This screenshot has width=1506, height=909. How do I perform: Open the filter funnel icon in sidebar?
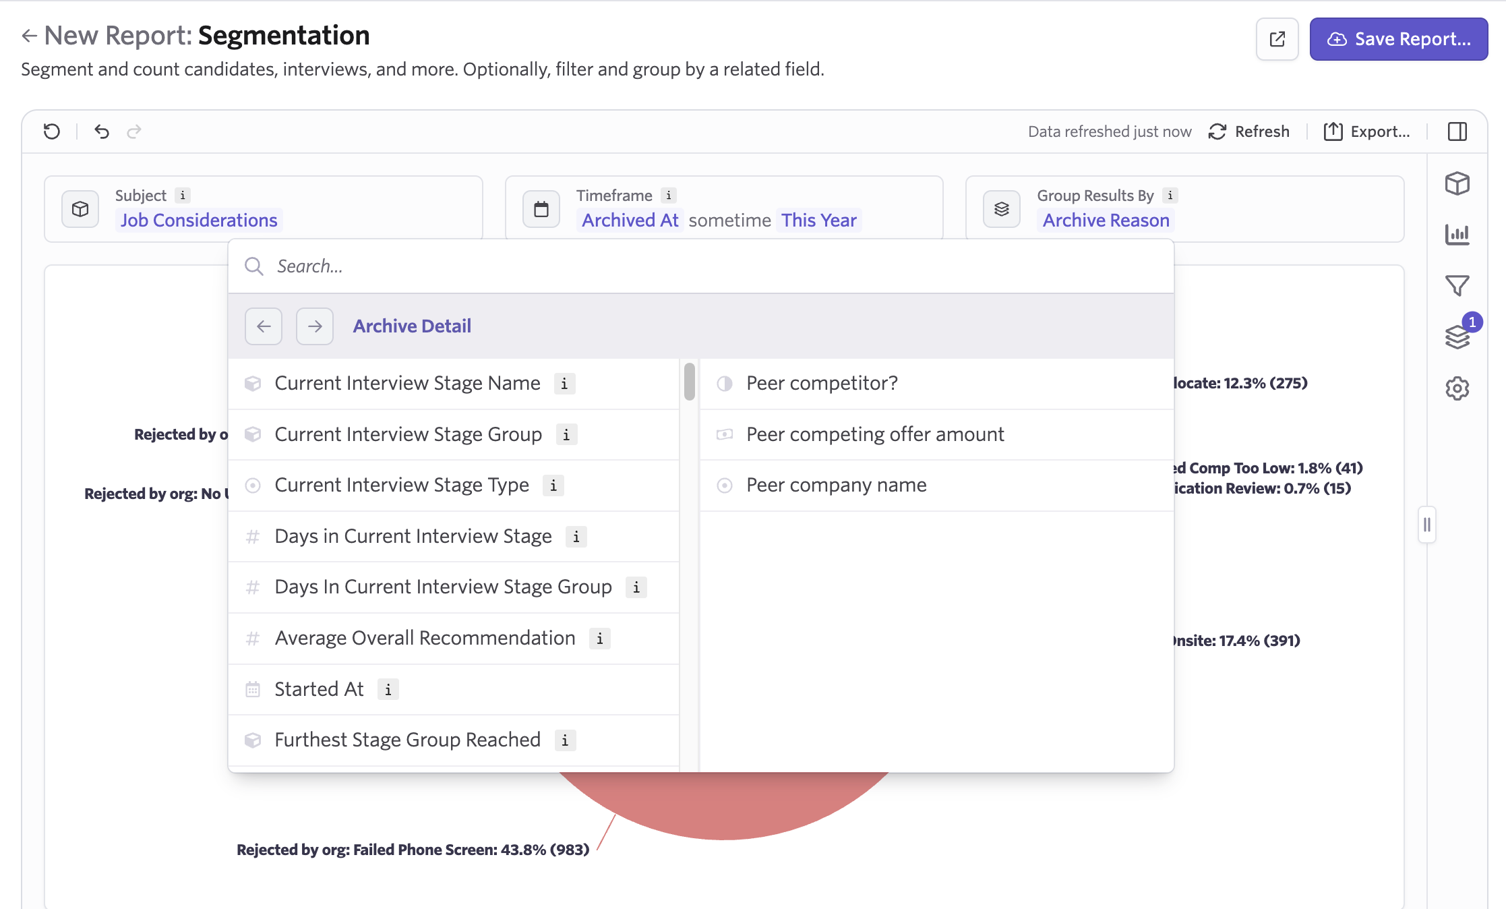(x=1457, y=286)
